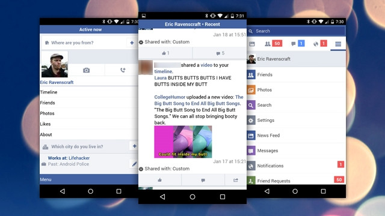Open Search in the right menu list
This screenshot has height=216, width=385.
tap(297, 105)
